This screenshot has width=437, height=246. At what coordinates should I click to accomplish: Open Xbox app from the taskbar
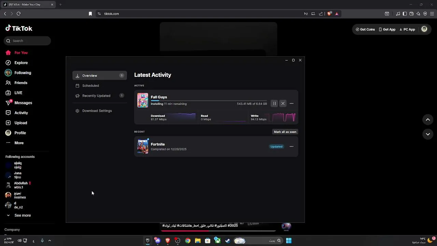coord(217,241)
